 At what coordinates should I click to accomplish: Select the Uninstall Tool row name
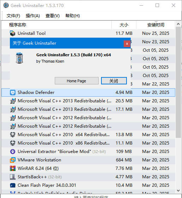coord(31,33)
